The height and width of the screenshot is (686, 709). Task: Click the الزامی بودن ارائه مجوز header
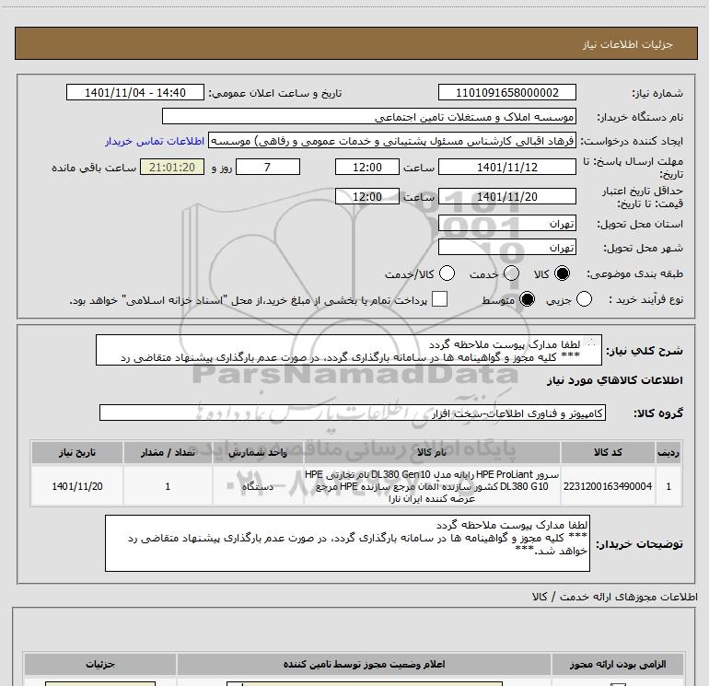(618, 664)
